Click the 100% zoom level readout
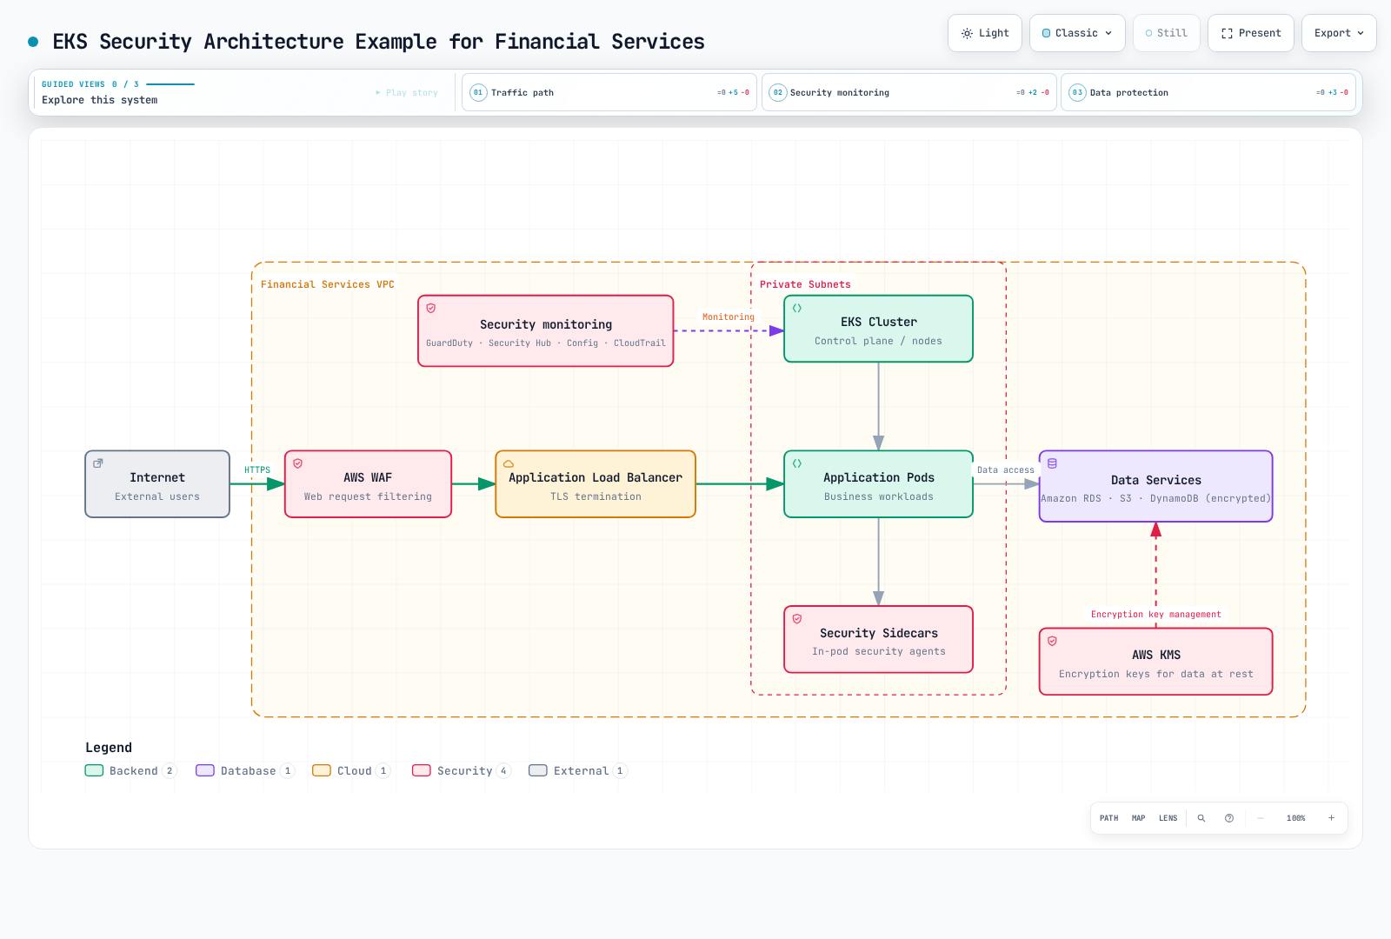This screenshot has height=939, width=1391. [x=1296, y=818]
